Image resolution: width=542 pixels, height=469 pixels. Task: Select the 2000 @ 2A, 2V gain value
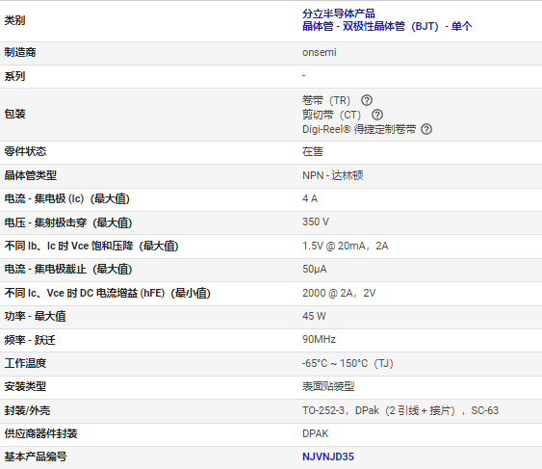pos(339,293)
